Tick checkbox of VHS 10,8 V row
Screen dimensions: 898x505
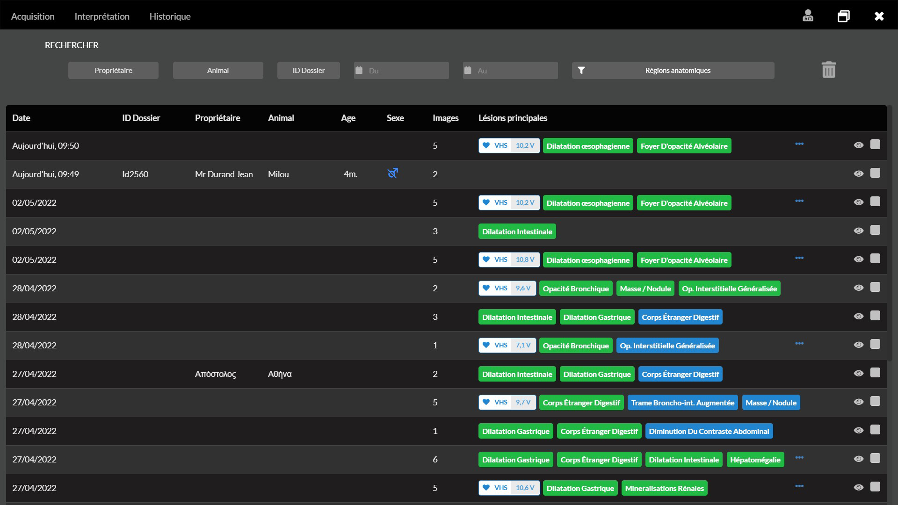[875, 259]
